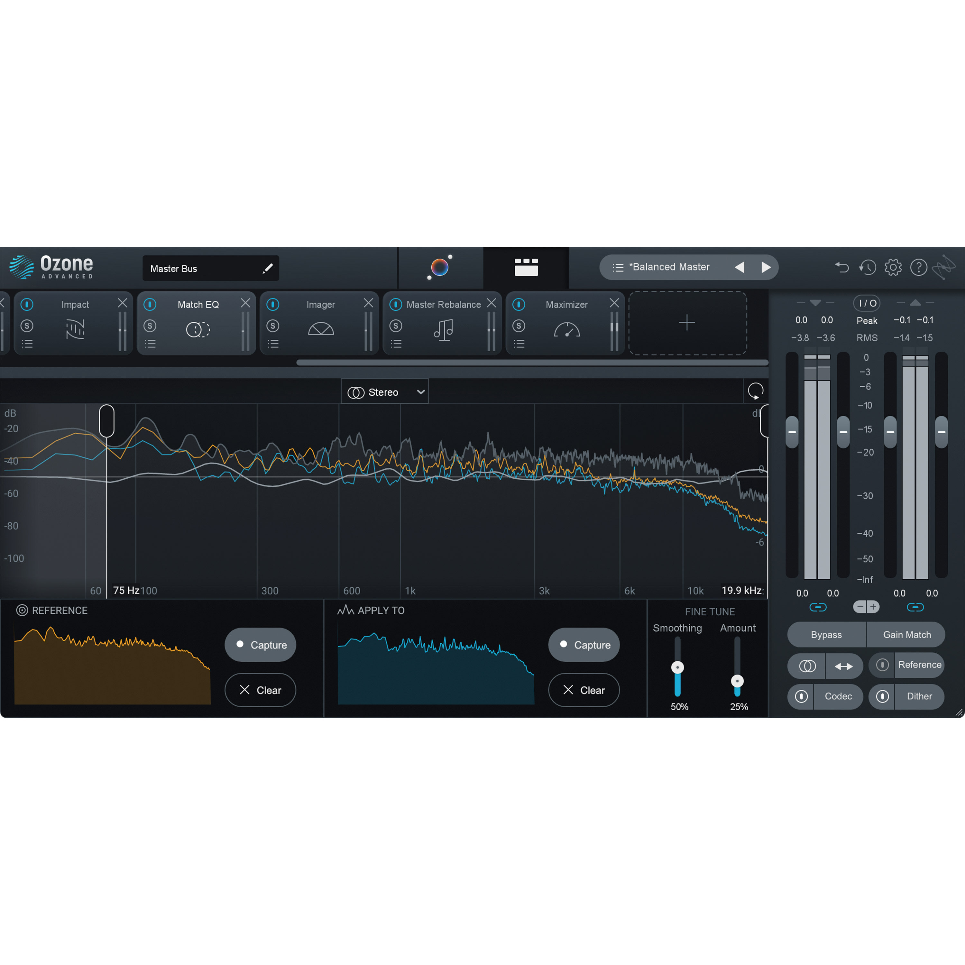Open the Match EQ options list icon
The width and height of the screenshot is (965, 965).
[150, 343]
